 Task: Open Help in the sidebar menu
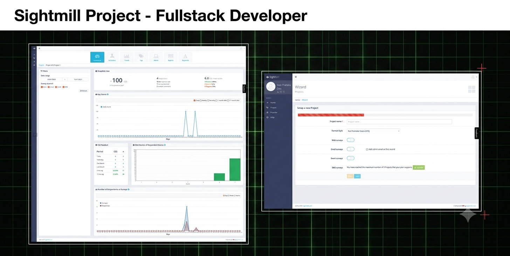pyautogui.click(x=272, y=117)
